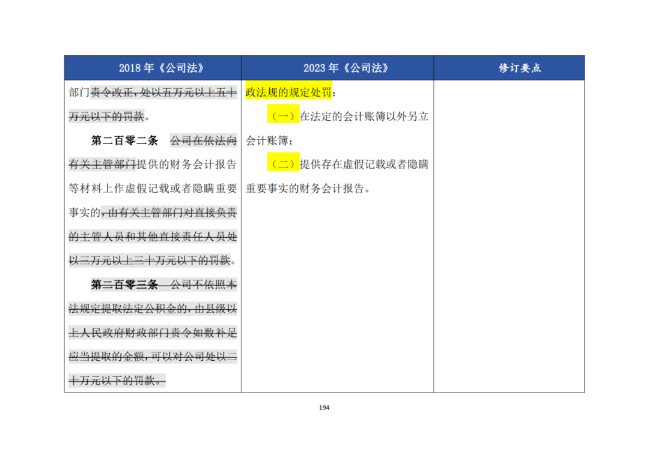Click the text '会计账簿;'
Viewport: 649px width, 458px height.
[x=269, y=140]
